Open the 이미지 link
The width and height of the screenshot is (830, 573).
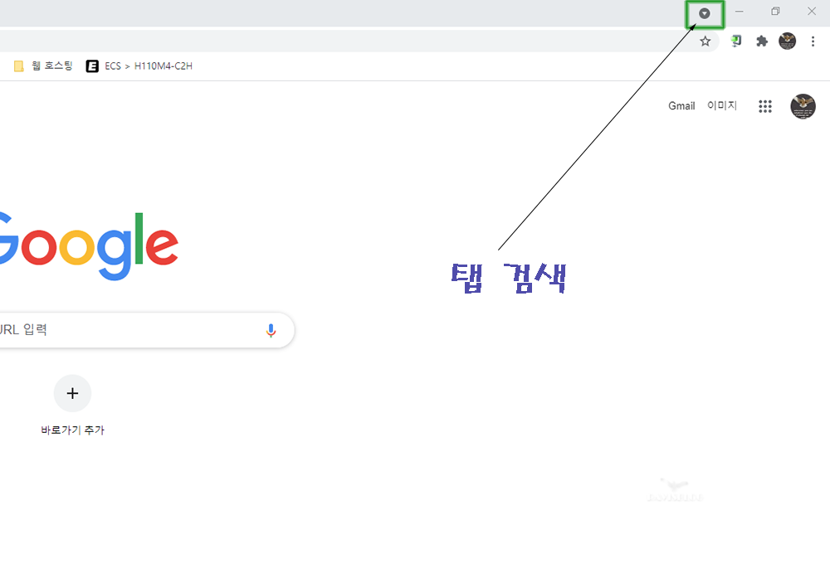pos(722,106)
